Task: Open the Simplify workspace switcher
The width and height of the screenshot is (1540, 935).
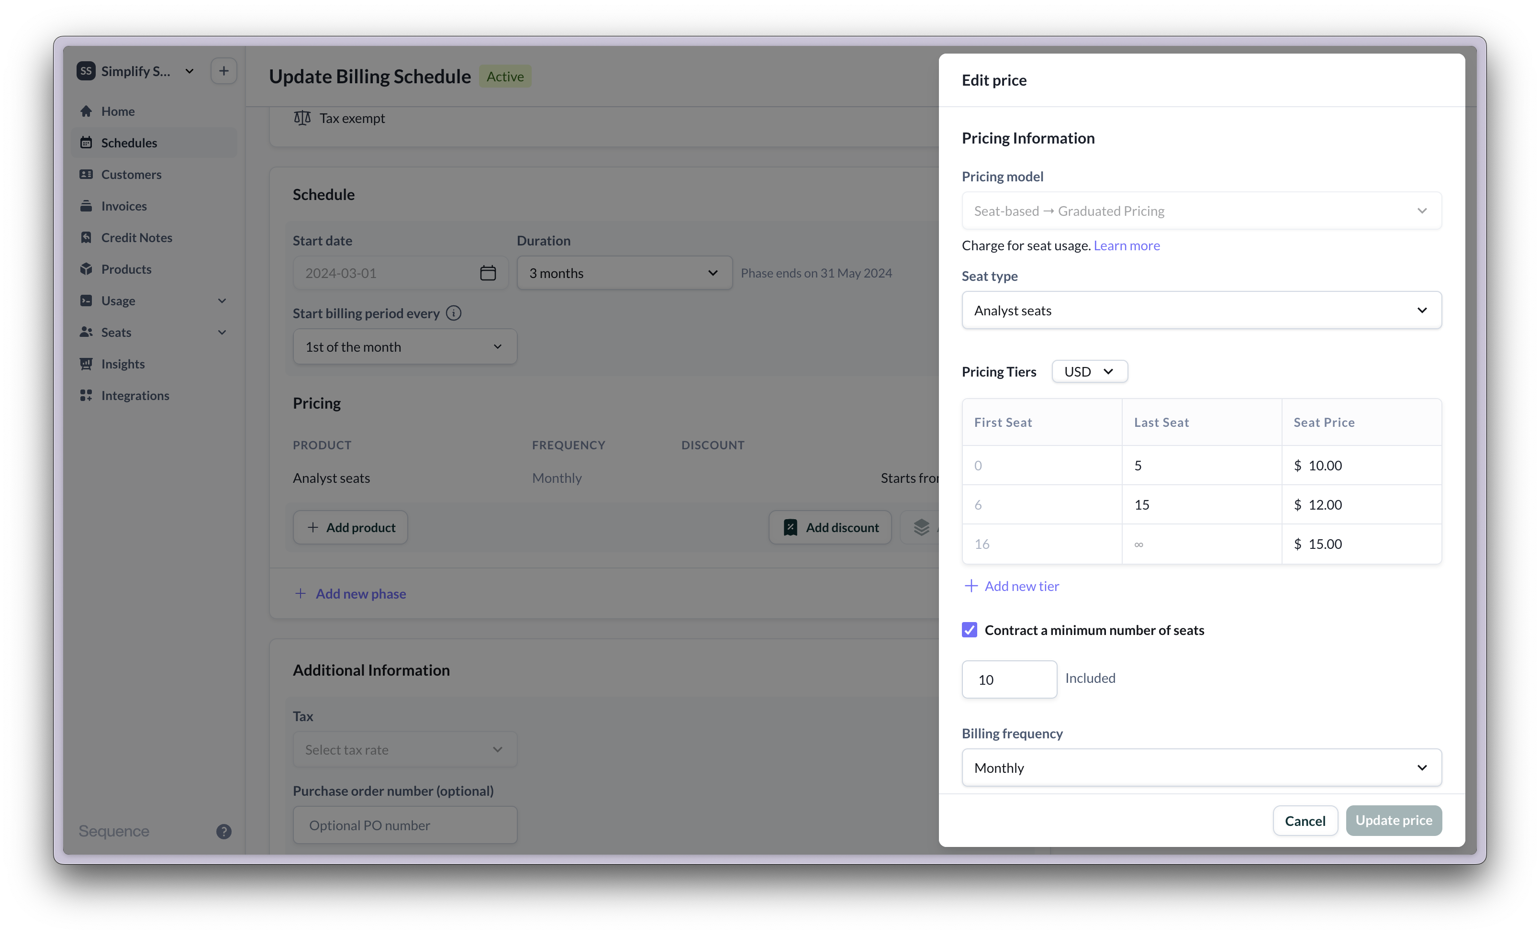Action: (190, 71)
